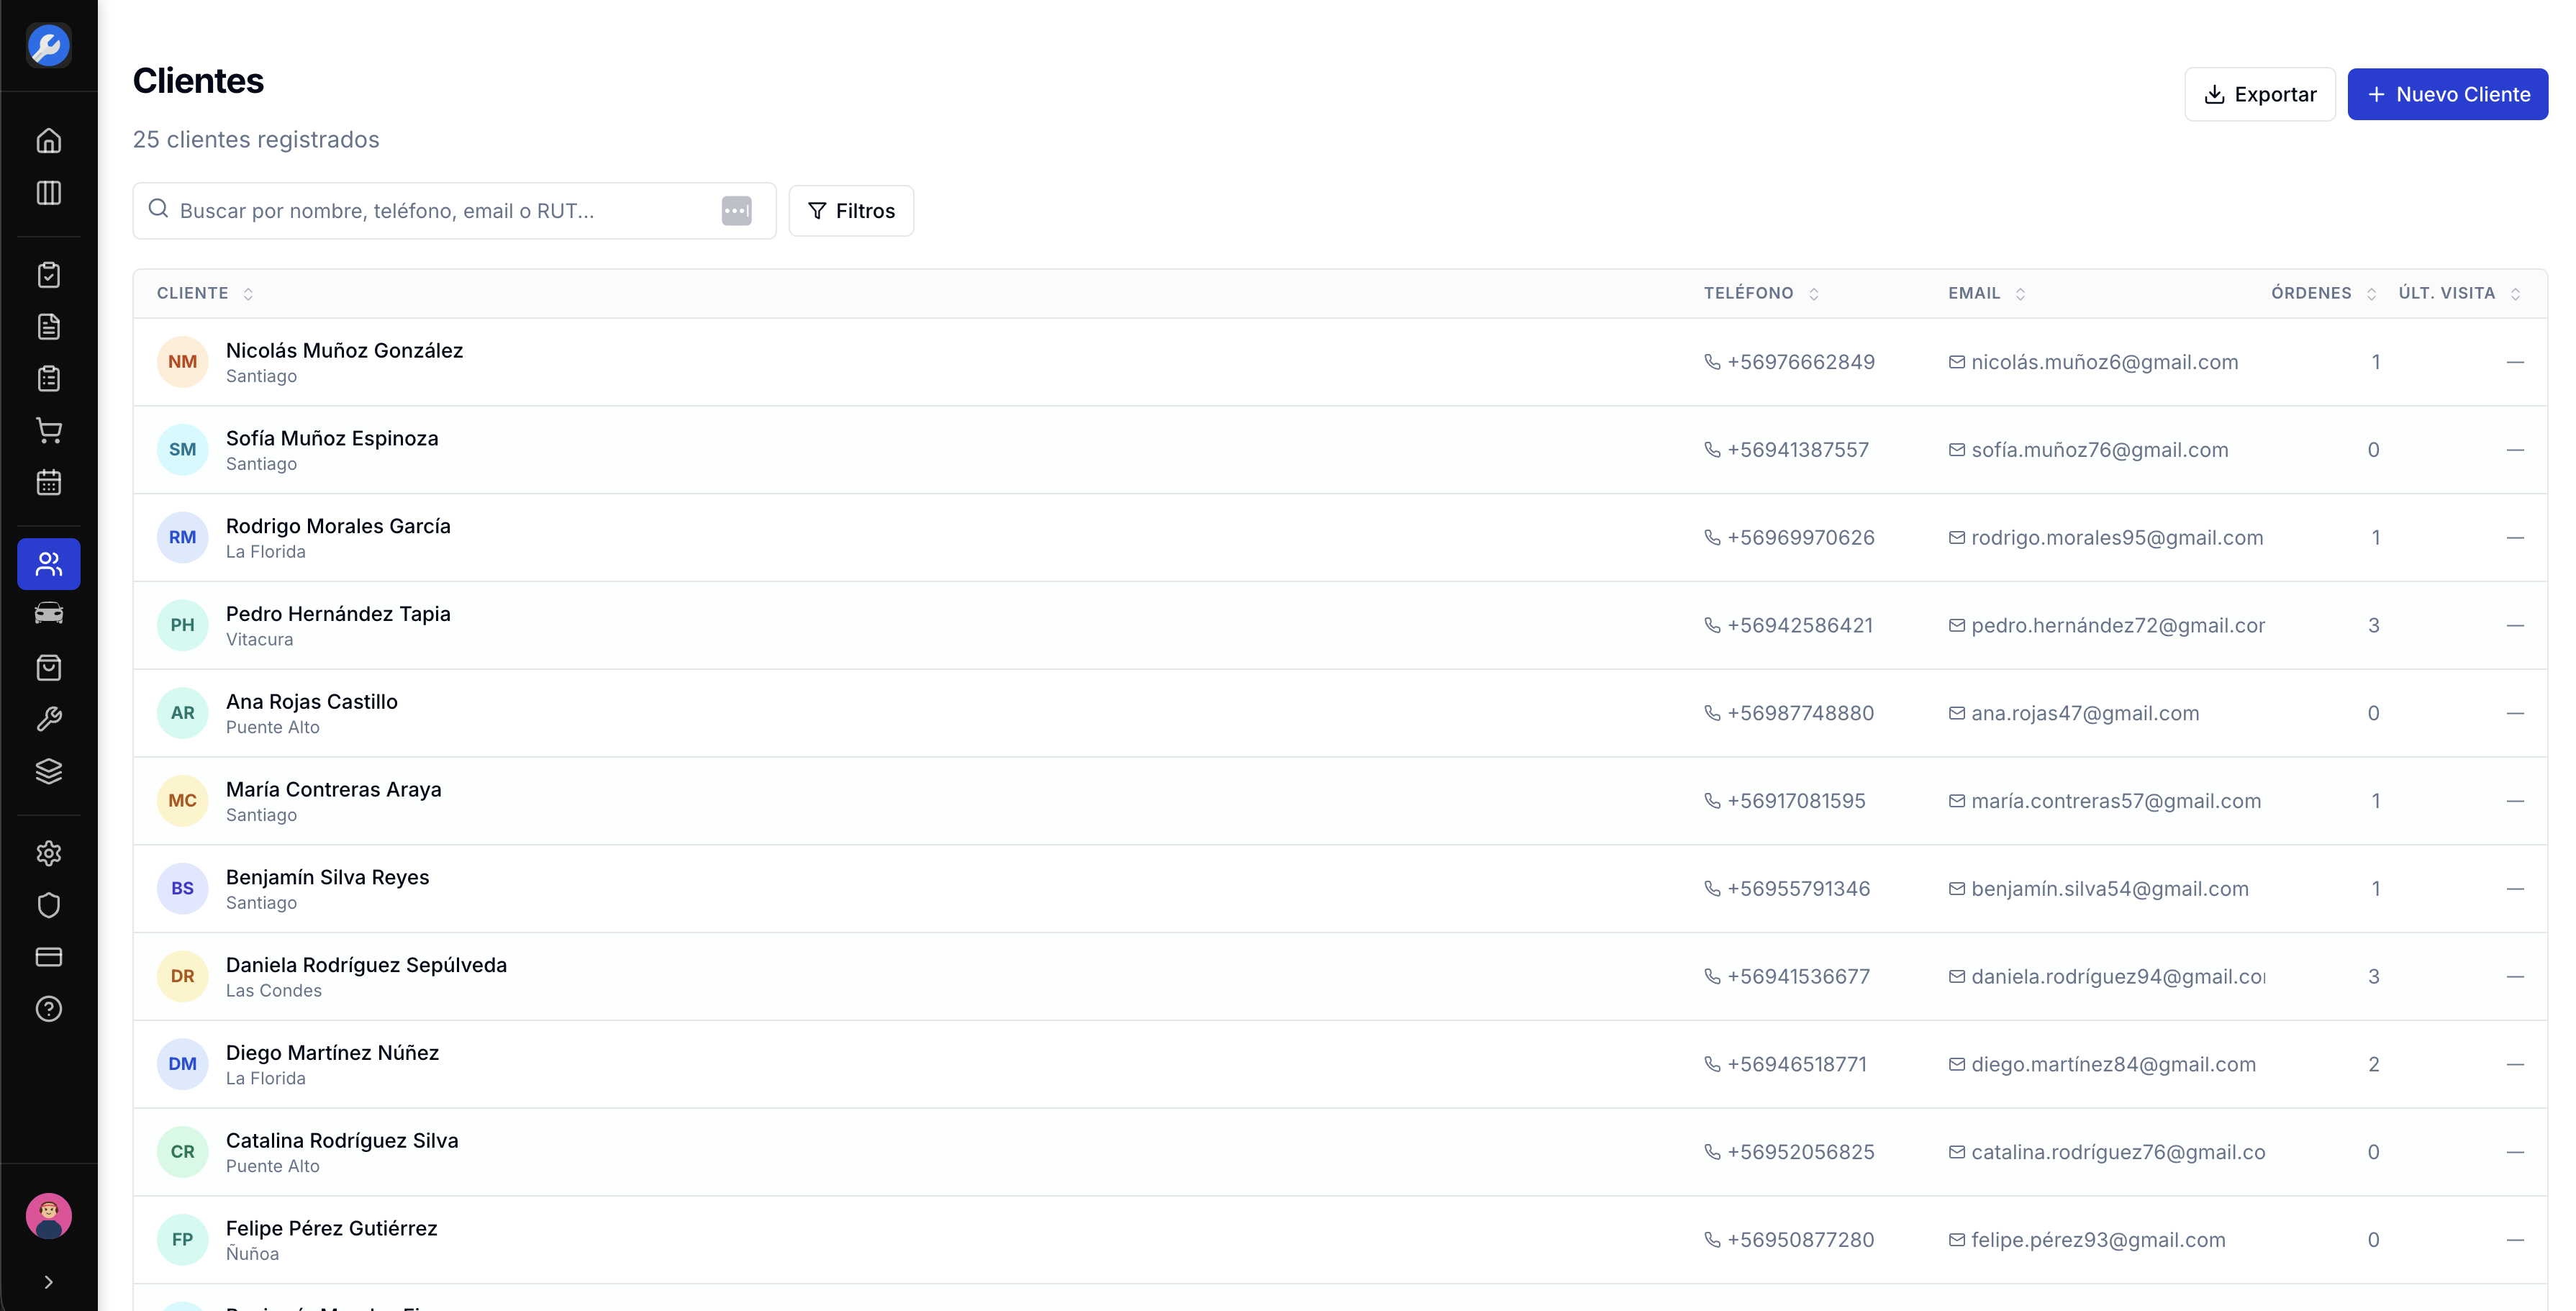Click the user profile avatar
This screenshot has width=2576, height=1311.
tap(48, 1216)
